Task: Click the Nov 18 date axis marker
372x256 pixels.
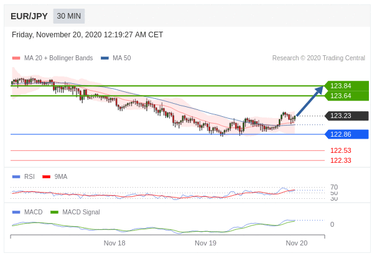Action: (114, 243)
